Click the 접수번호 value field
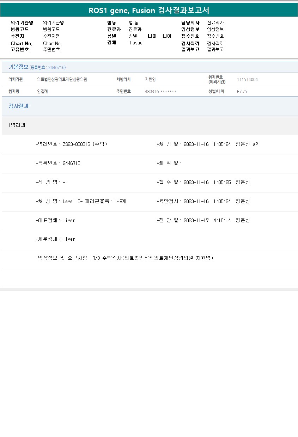This screenshot has height=437, width=298. click(x=215, y=36)
